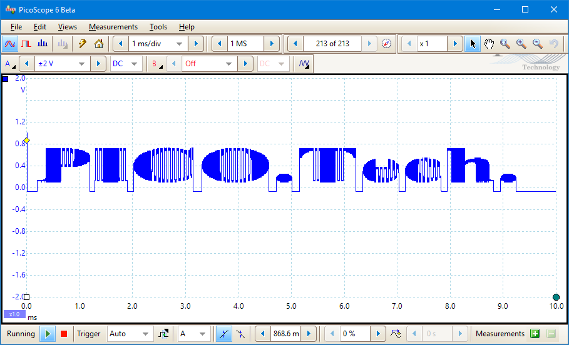
Task: Switch to Scope Mode
Action: pyautogui.click(x=10, y=44)
